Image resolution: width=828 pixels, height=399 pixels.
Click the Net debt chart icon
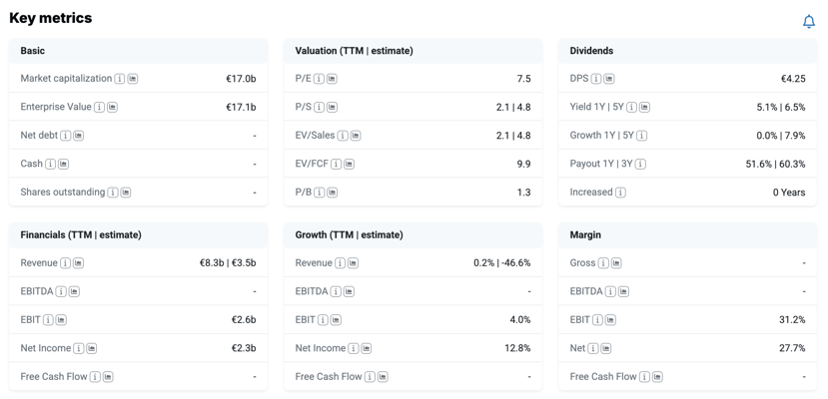(79, 136)
